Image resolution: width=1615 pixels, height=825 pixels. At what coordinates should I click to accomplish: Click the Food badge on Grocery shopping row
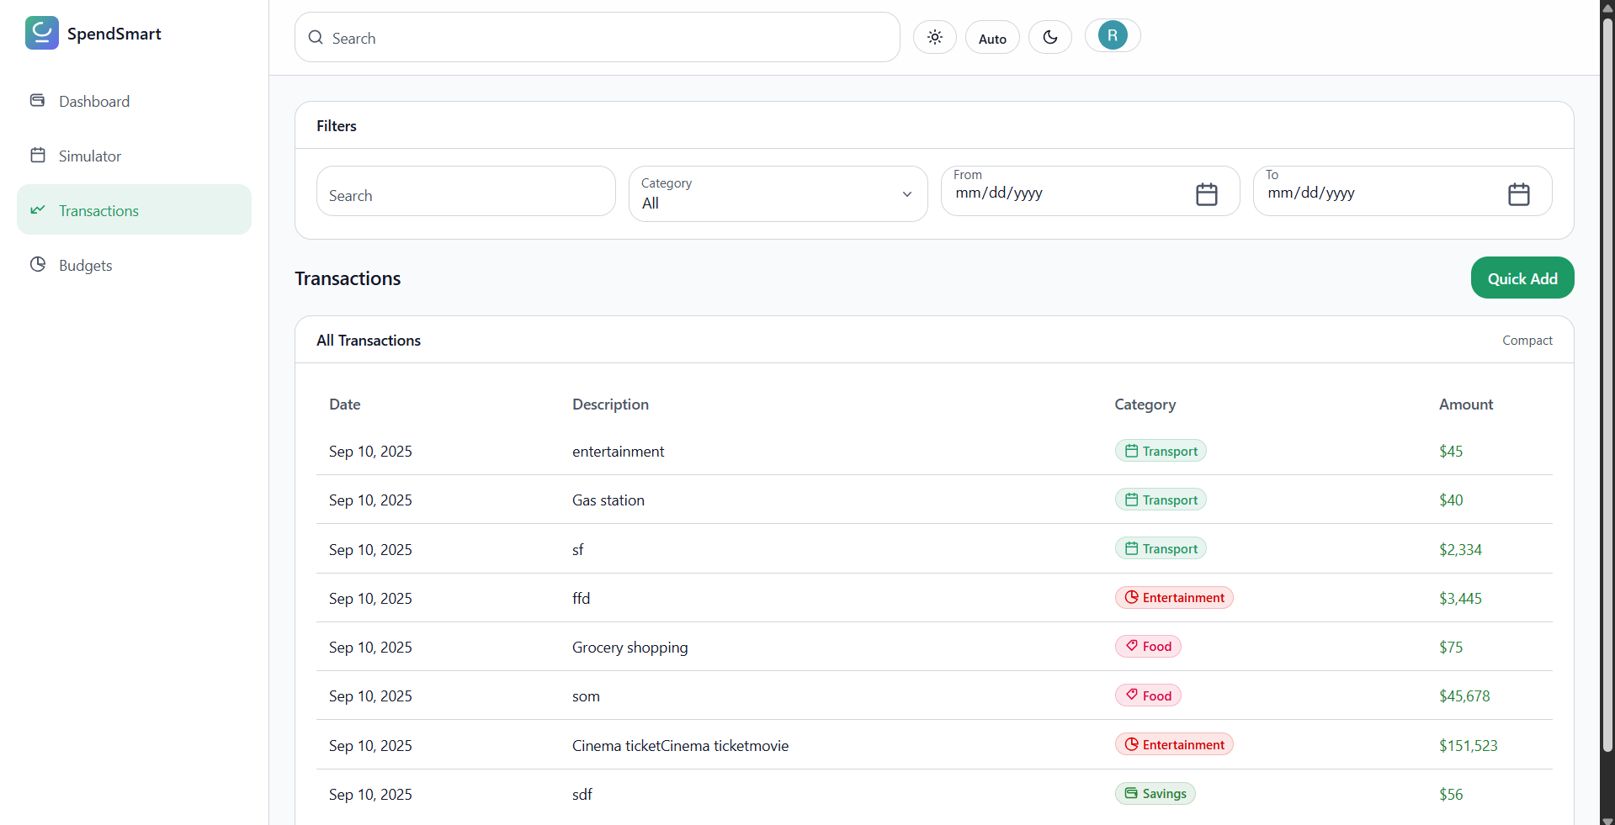pos(1148,646)
